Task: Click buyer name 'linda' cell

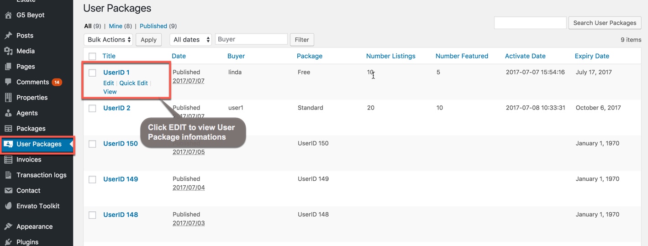Action: 235,72
